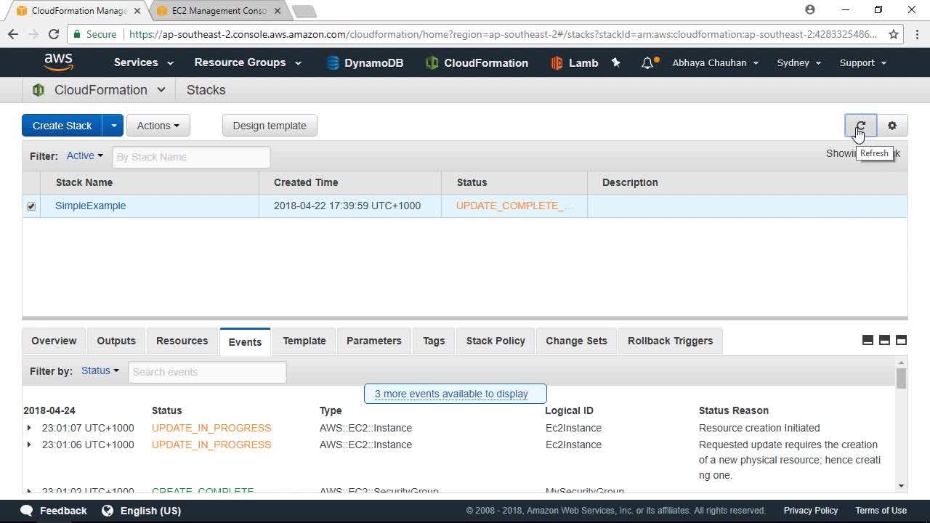Image resolution: width=930 pixels, height=523 pixels.
Task: Click the Feedback speech bubble icon
Action: pyautogui.click(x=27, y=511)
